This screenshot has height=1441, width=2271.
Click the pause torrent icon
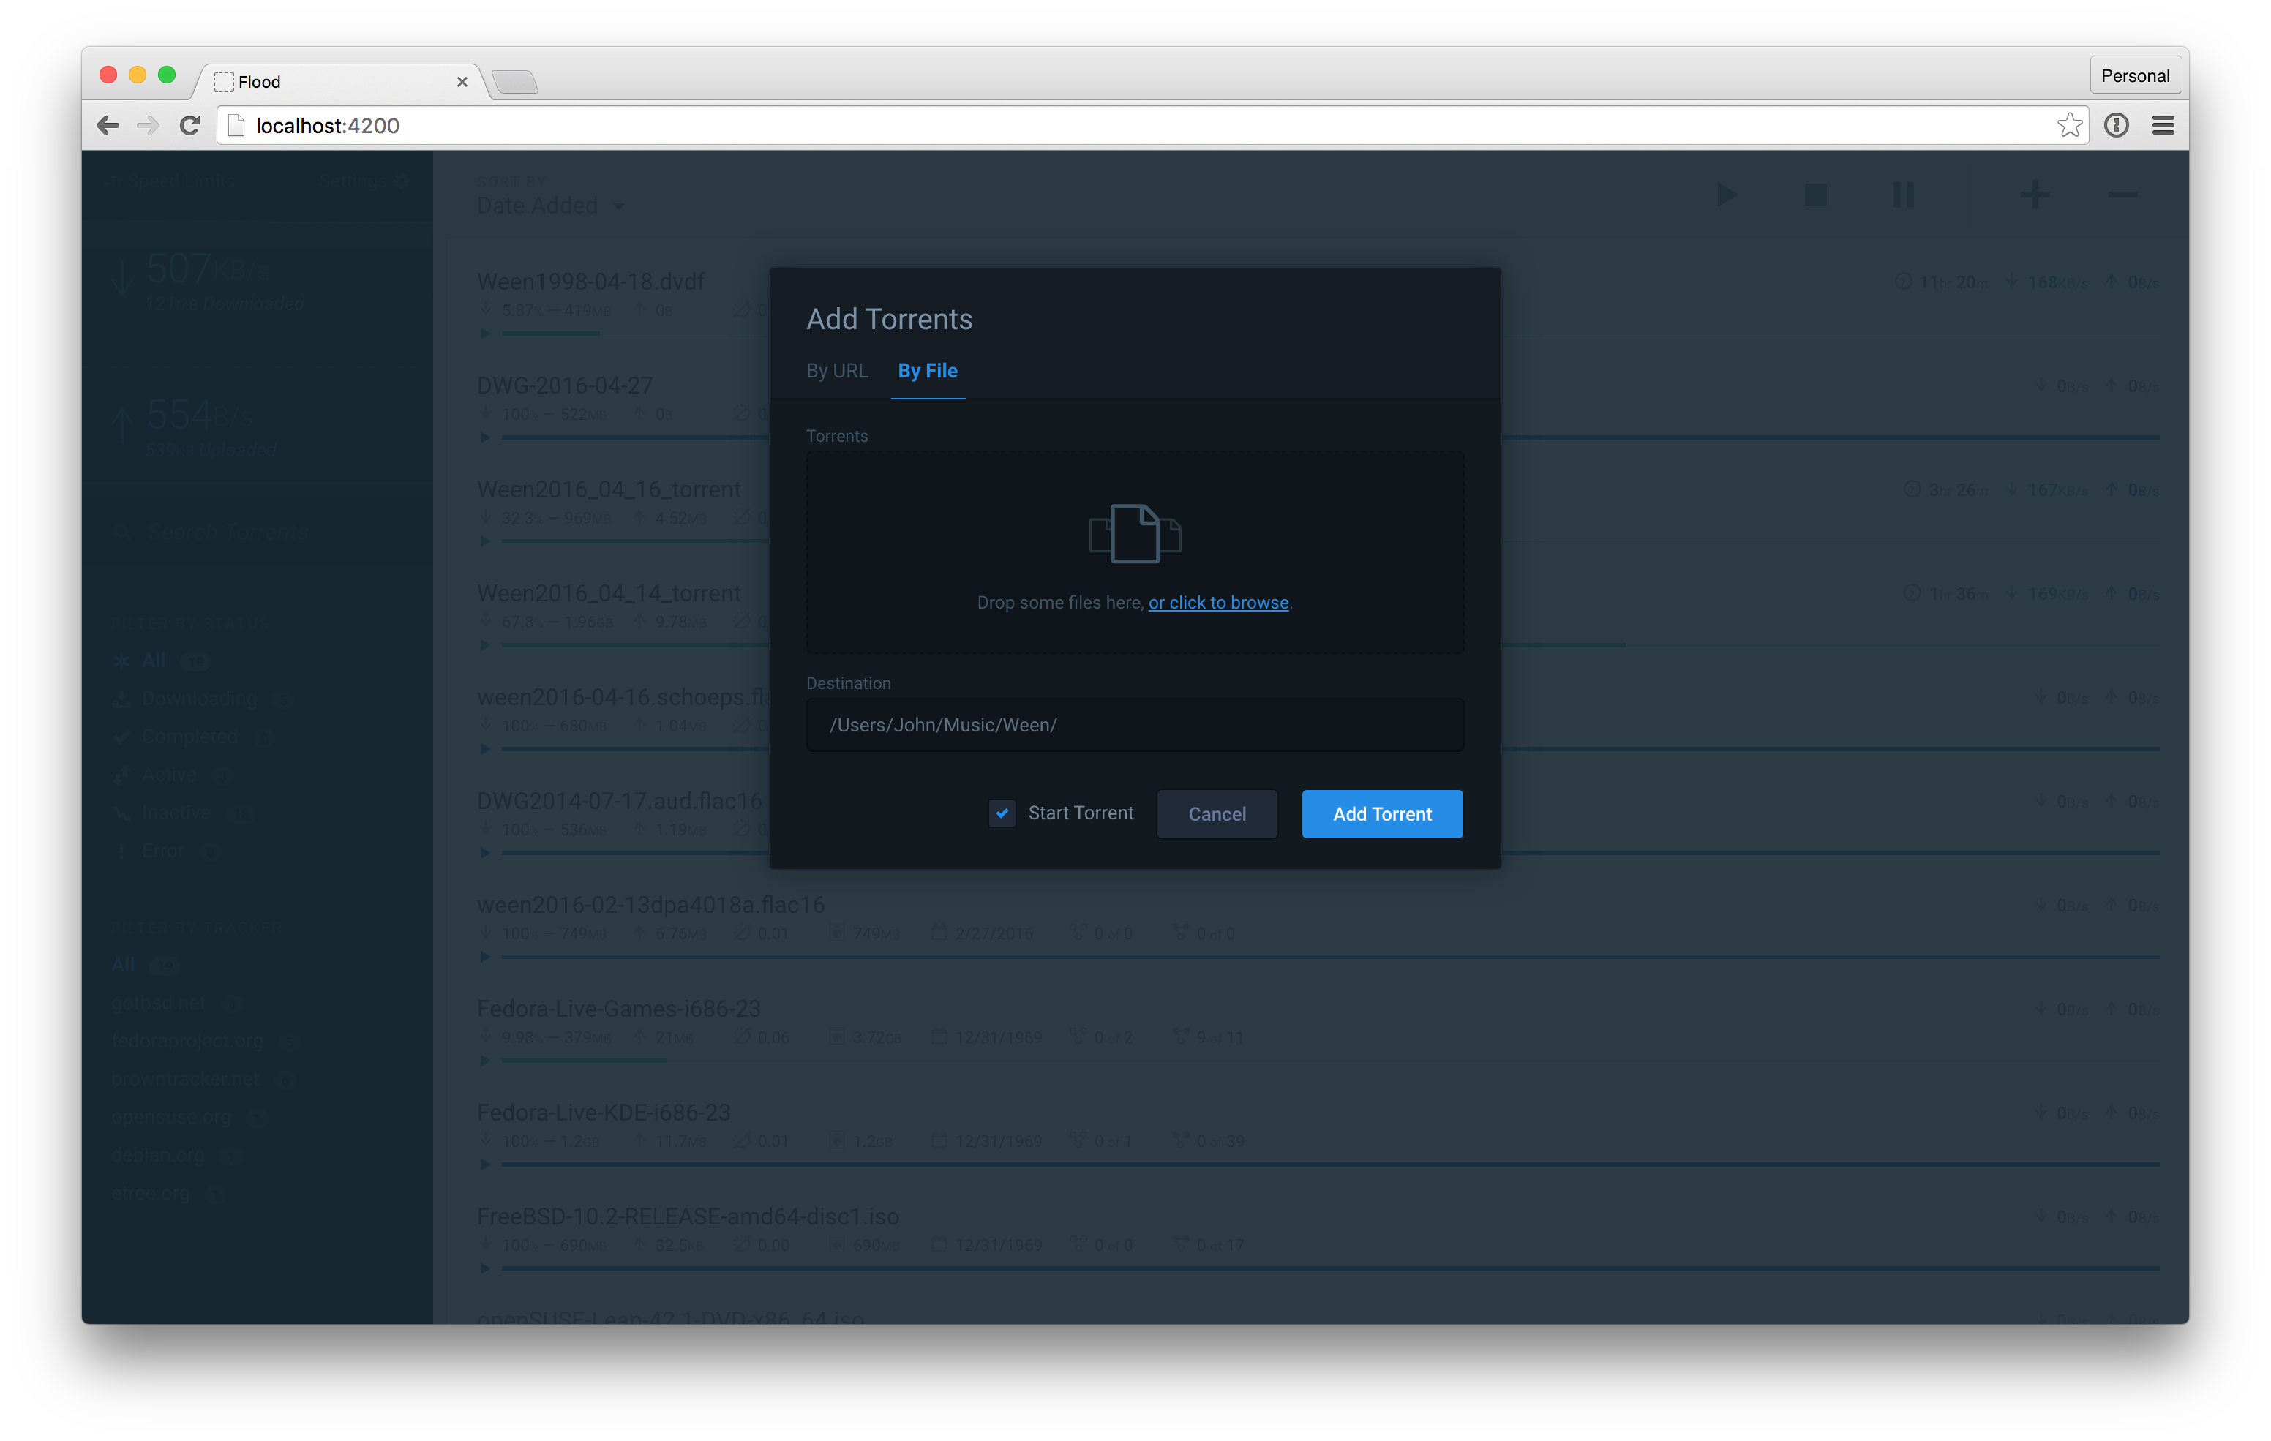1903,195
